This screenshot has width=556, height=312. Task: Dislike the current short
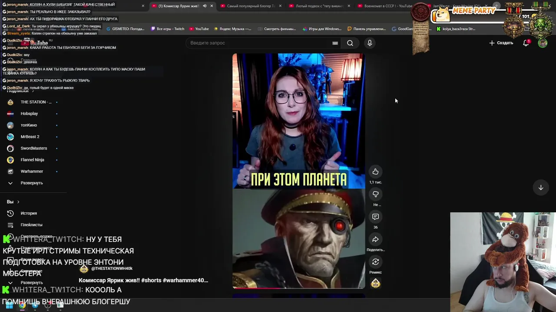click(375, 194)
